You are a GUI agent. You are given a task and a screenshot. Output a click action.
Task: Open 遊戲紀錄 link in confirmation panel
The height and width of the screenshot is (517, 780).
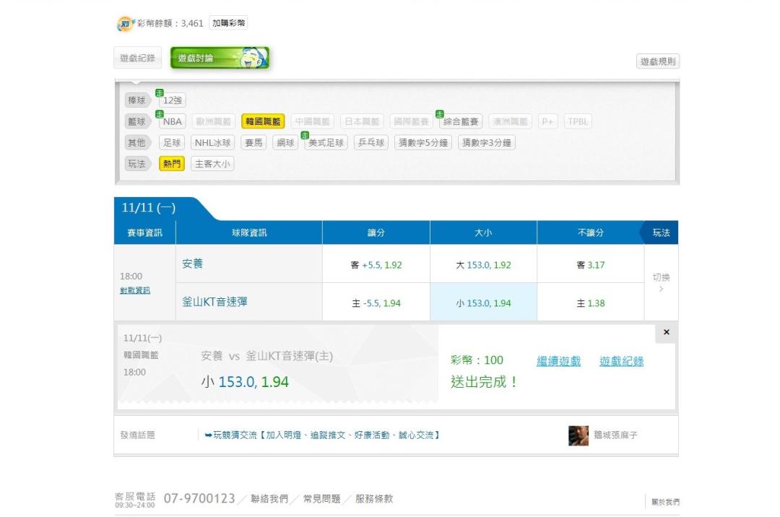click(x=621, y=362)
